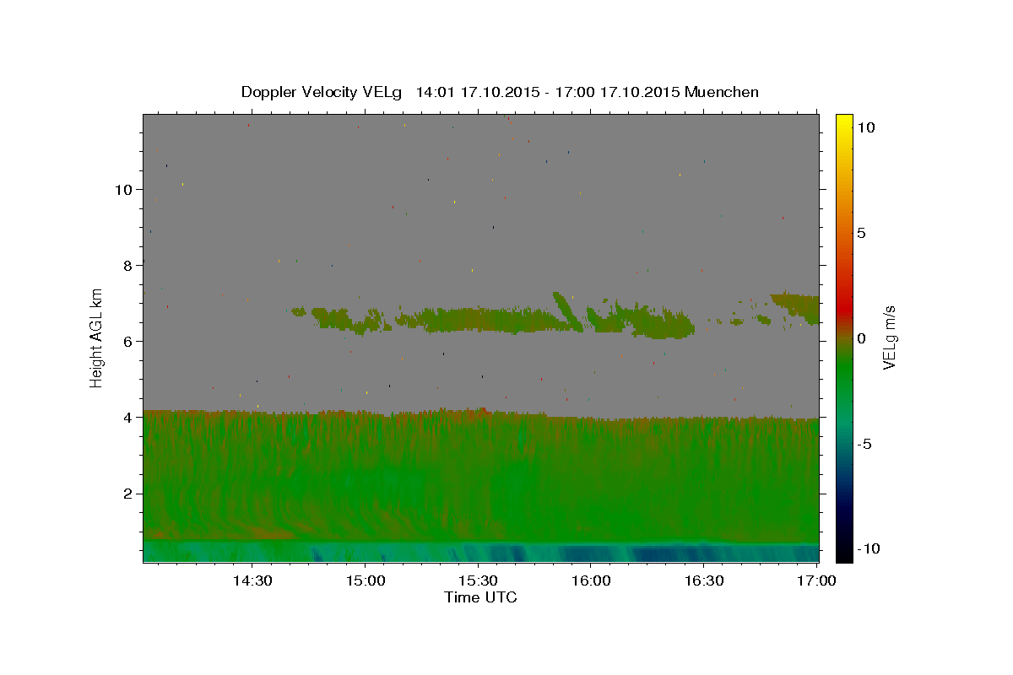Viewport: 1013px width, 675px height.
Task: Click the colorbar value 0 label
Action: click(861, 338)
